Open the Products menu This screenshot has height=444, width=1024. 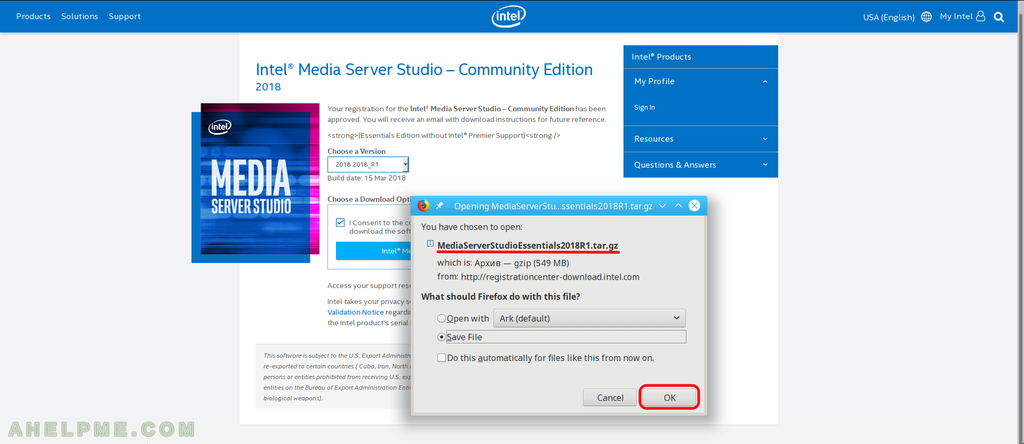coord(34,17)
